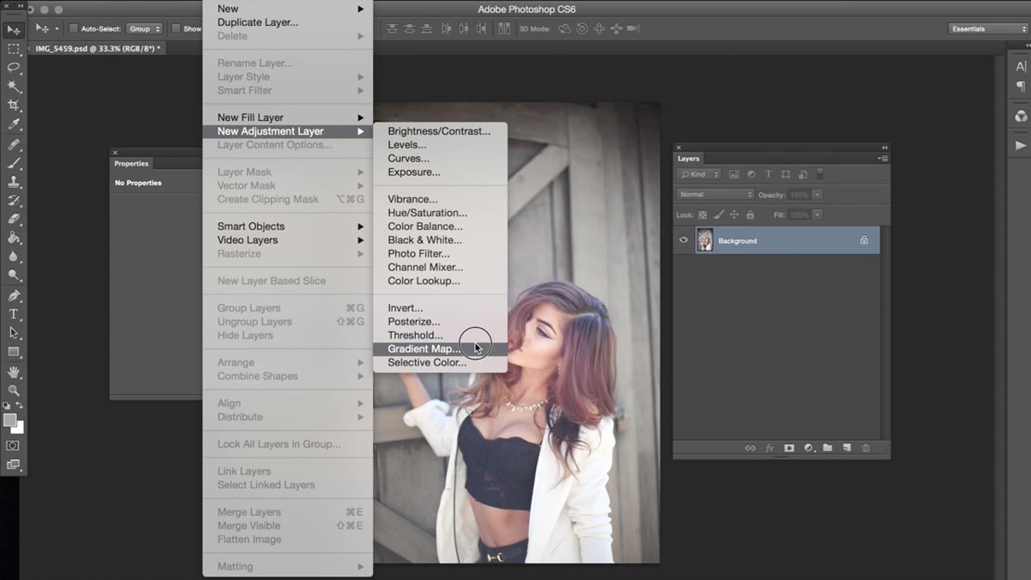Toggle pixel layer filter in Layers panel
Image resolution: width=1031 pixels, height=580 pixels.
click(x=734, y=174)
